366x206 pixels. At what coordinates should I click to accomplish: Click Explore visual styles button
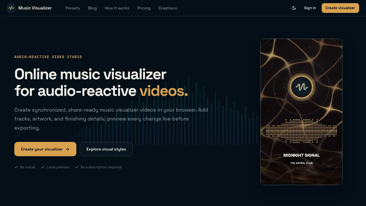pyautogui.click(x=106, y=149)
